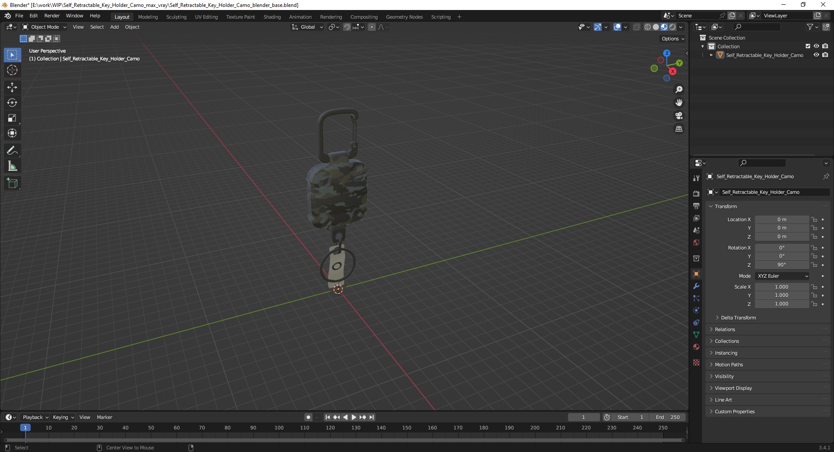
Task: Toggle viewport overlays display
Action: click(x=617, y=27)
